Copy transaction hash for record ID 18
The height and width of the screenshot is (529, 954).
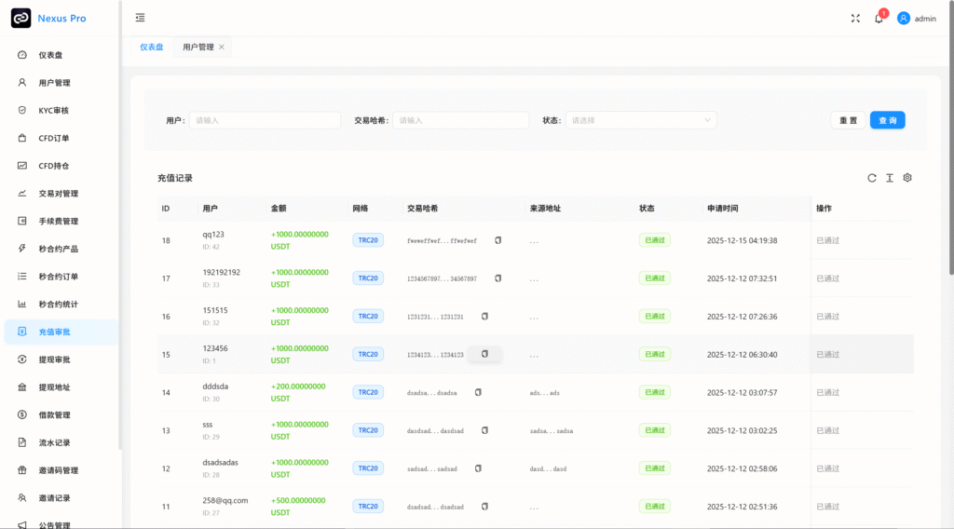click(497, 240)
